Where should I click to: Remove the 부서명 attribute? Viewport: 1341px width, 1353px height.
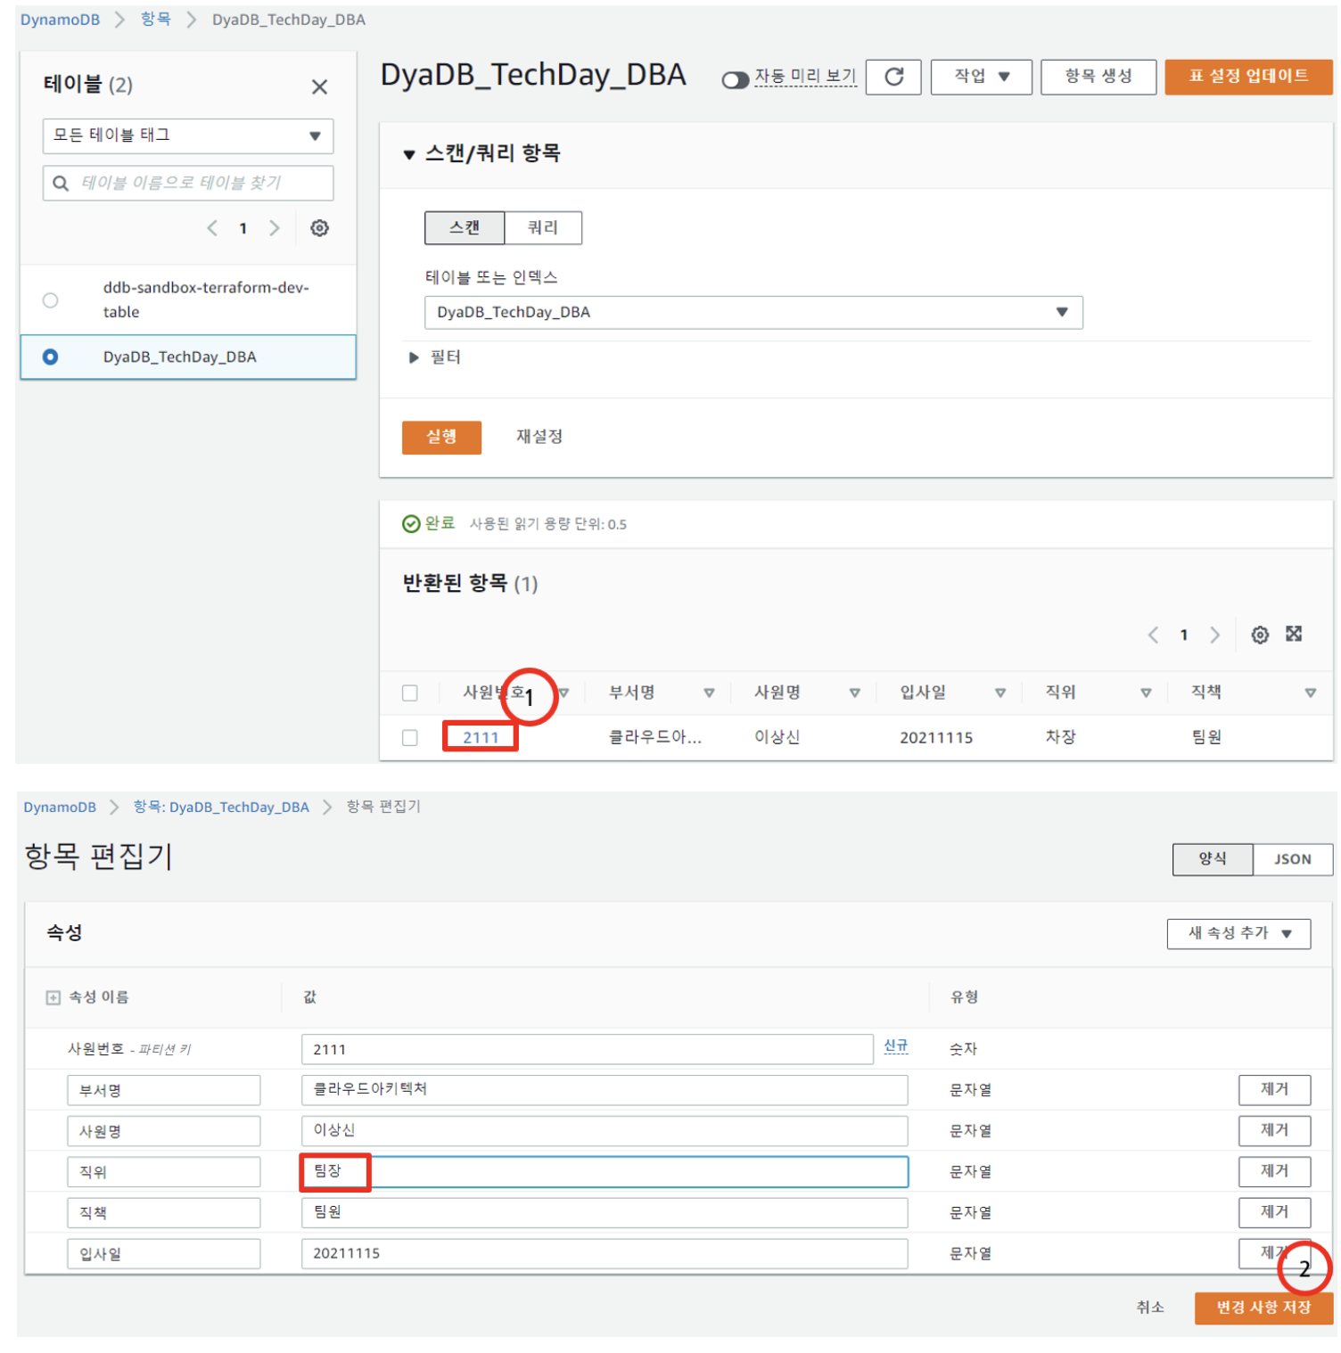[1274, 1089]
